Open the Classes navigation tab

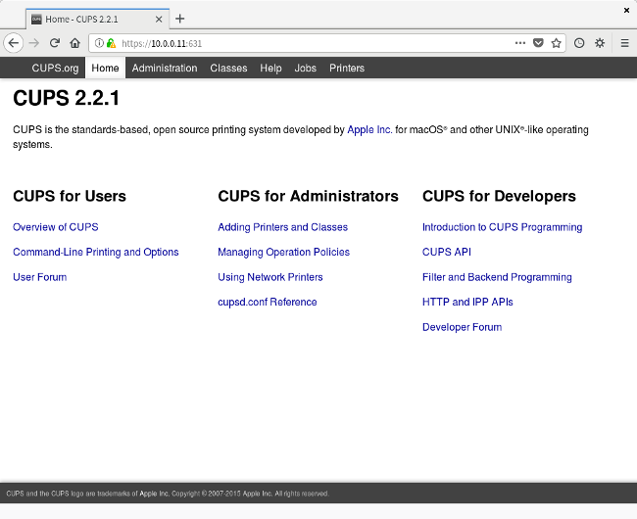pyautogui.click(x=228, y=69)
